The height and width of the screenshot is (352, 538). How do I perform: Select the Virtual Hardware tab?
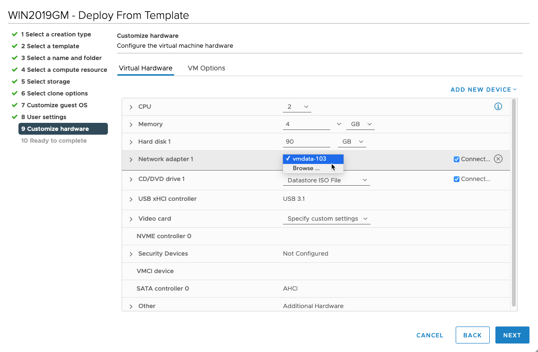tap(145, 68)
